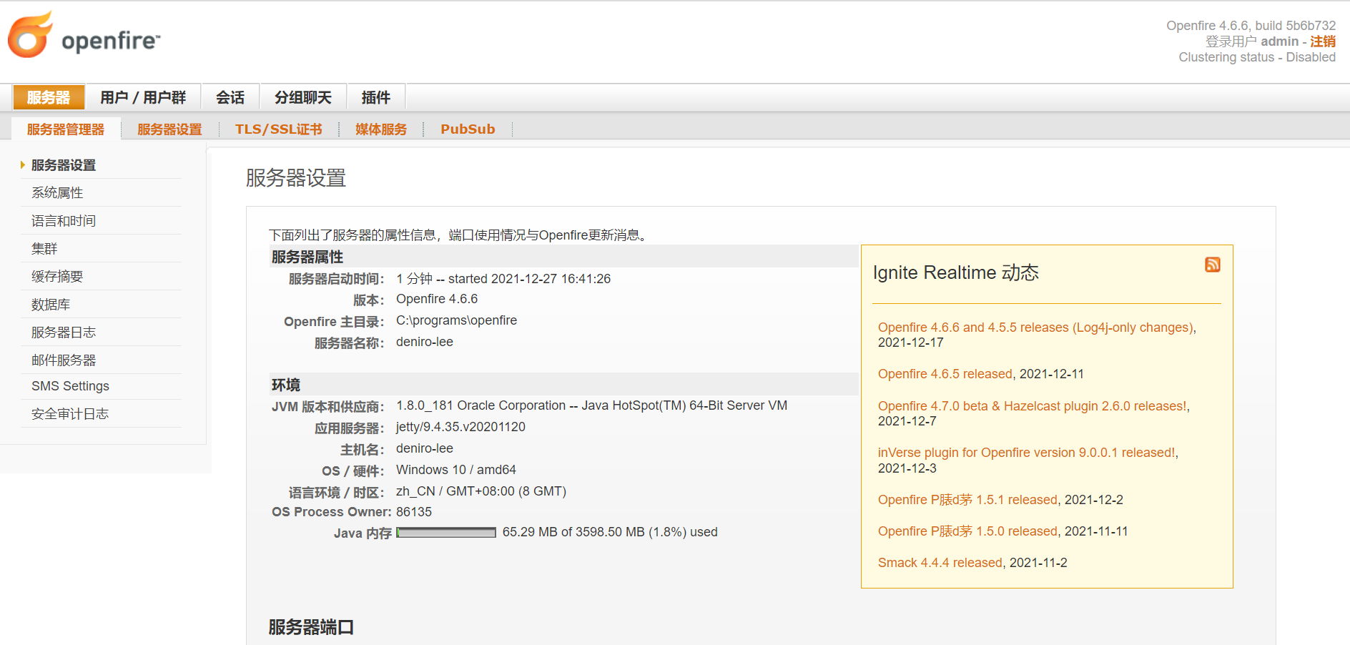The image size is (1350, 645).
Task: Click the 主机名 value deniro-lee
Action: (x=425, y=448)
